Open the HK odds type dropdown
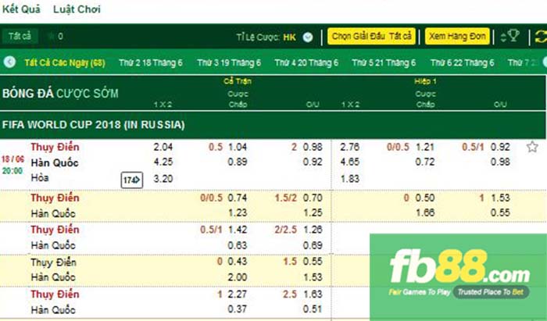 (308, 37)
